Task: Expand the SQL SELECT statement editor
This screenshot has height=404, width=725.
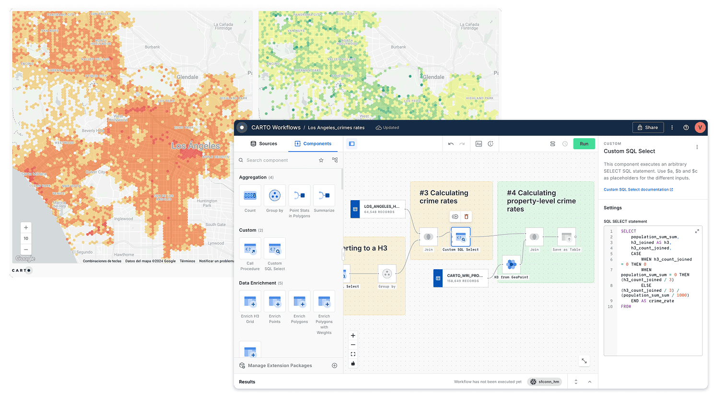Action: pos(697,231)
